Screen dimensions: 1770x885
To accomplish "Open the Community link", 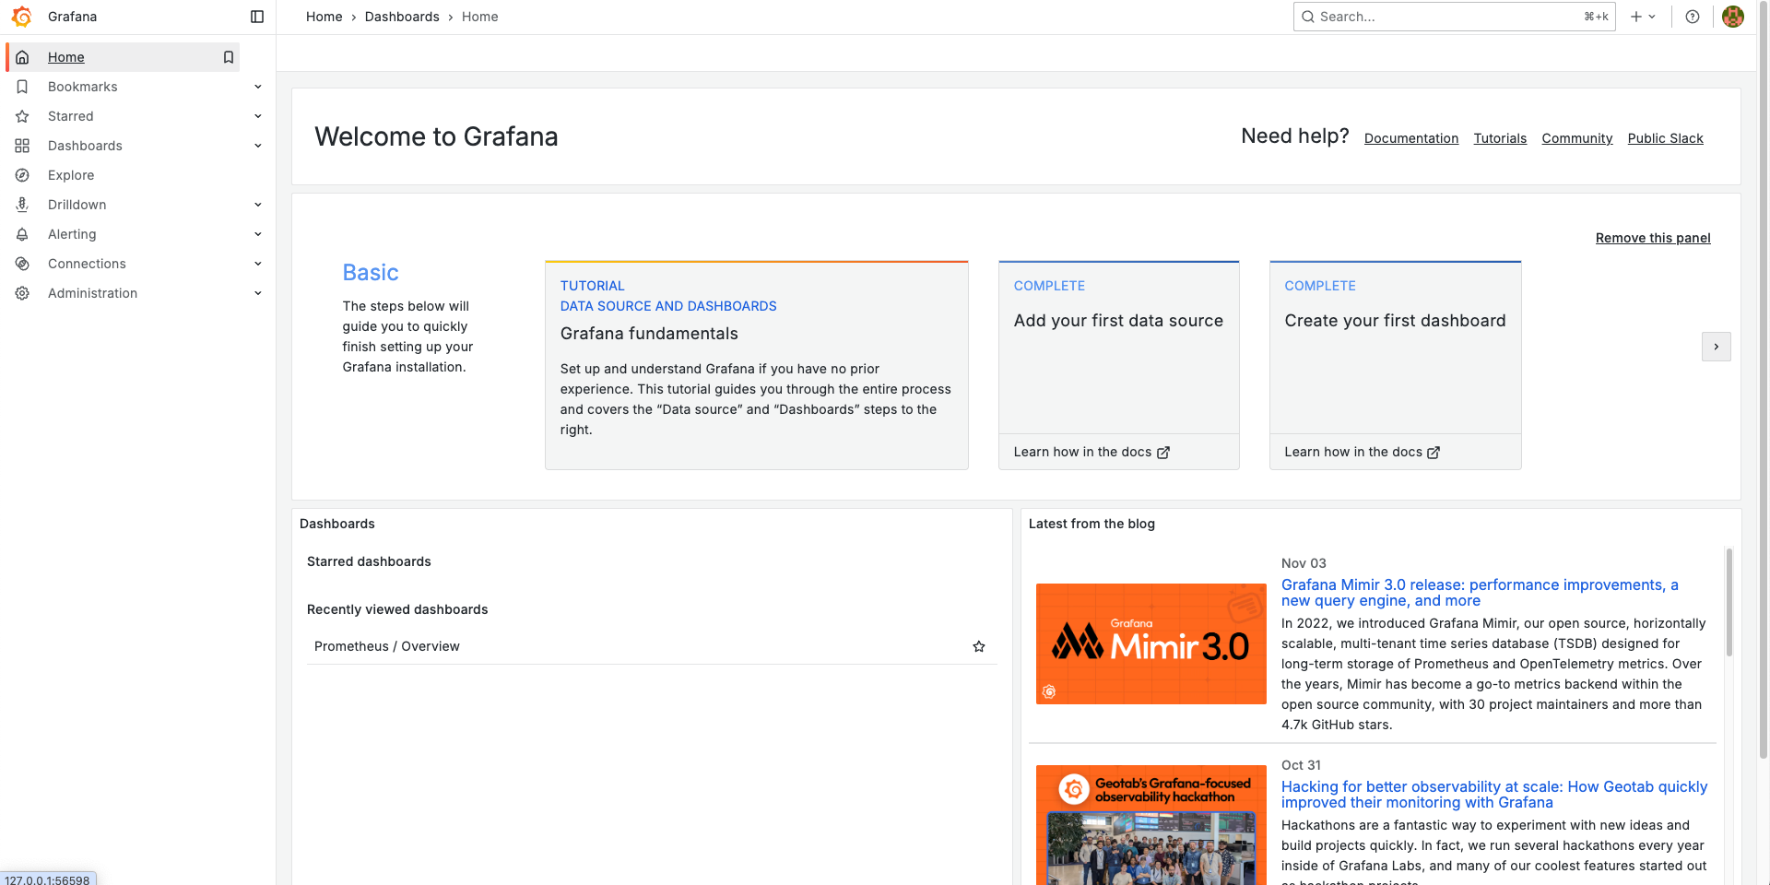I will [x=1577, y=138].
